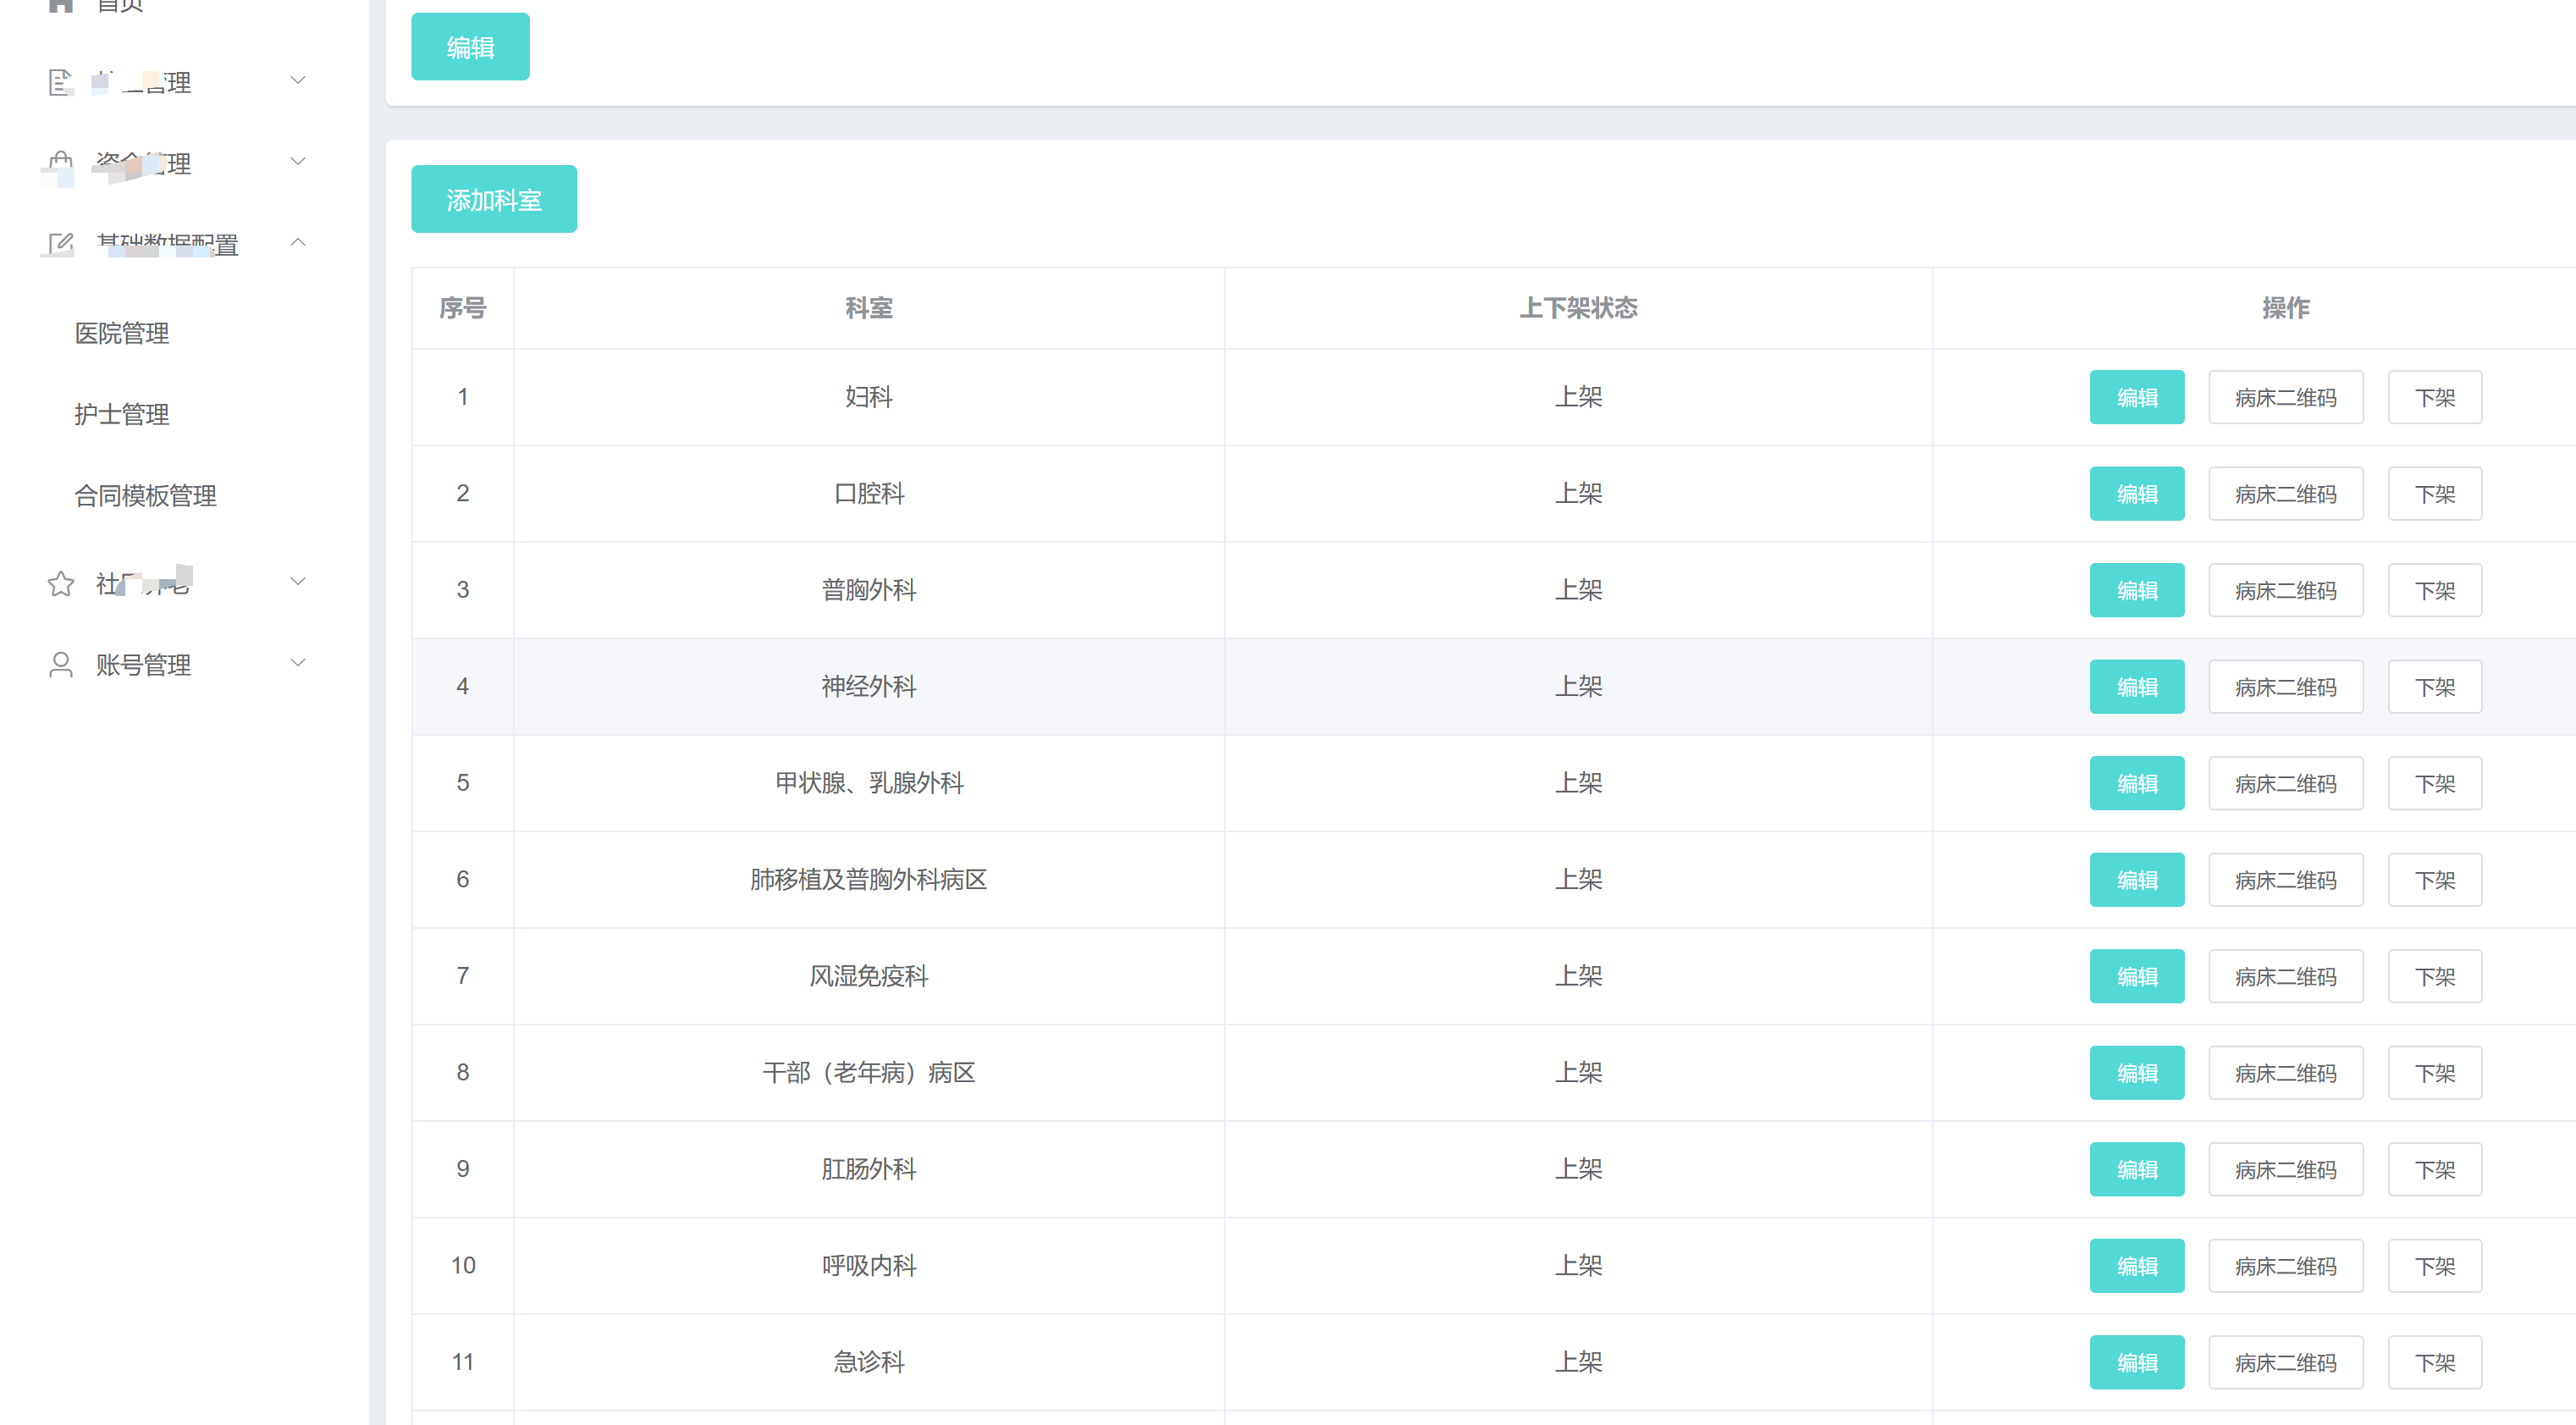2576x1425 pixels.
Task: Click the top 编辑 button above table
Action: coord(470,47)
